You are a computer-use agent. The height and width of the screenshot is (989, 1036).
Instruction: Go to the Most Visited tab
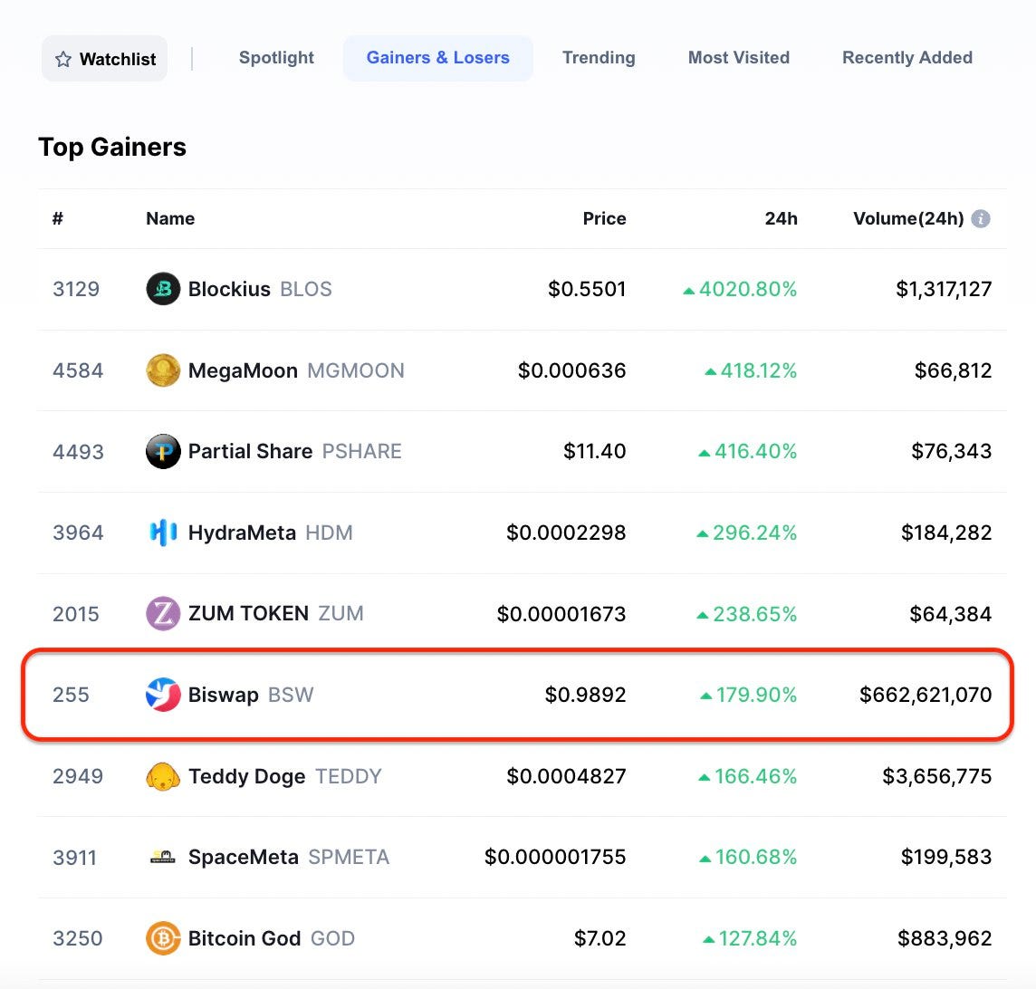739,58
